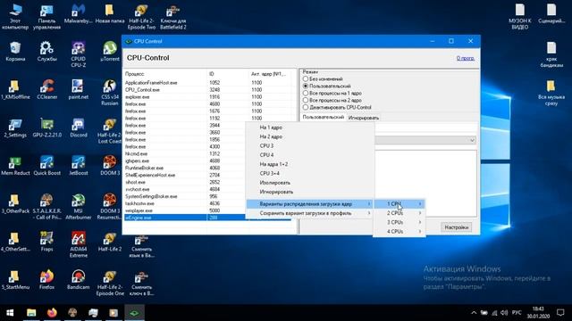The height and width of the screenshot is (321, 572).
Task: Open the CCleaner desktop icon
Action: pyautogui.click(x=47, y=89)
